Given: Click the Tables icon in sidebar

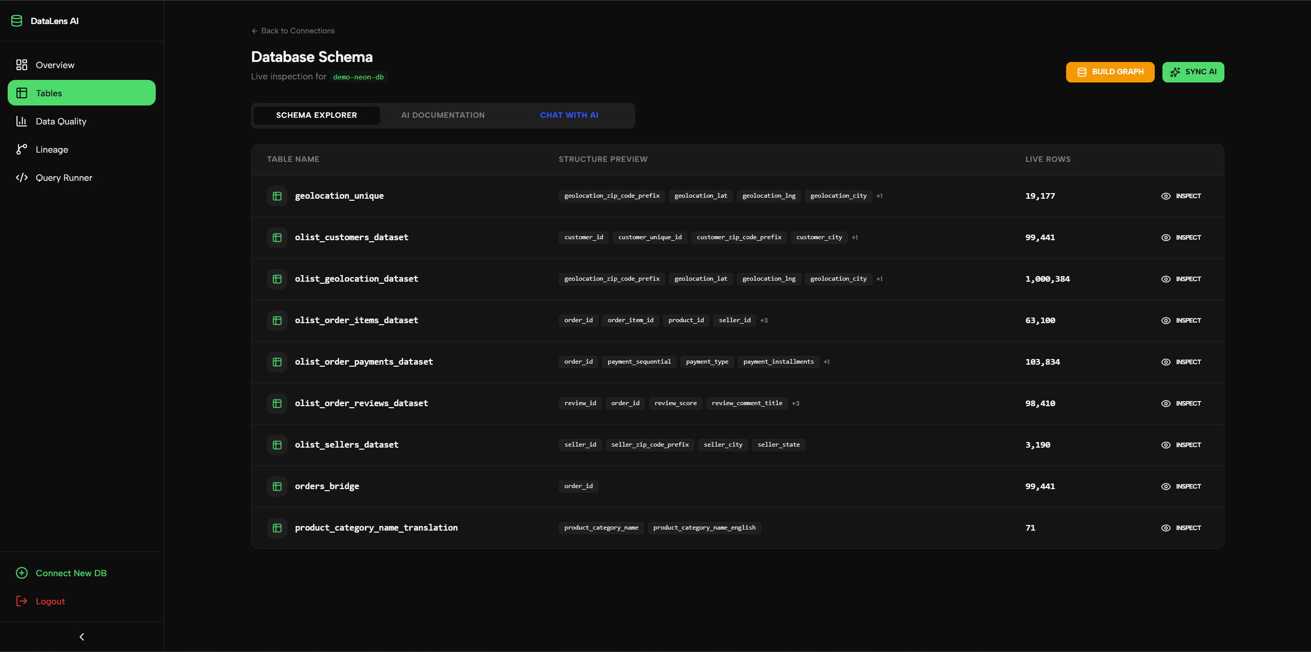Looking at the screenshot, I should 21,93.
